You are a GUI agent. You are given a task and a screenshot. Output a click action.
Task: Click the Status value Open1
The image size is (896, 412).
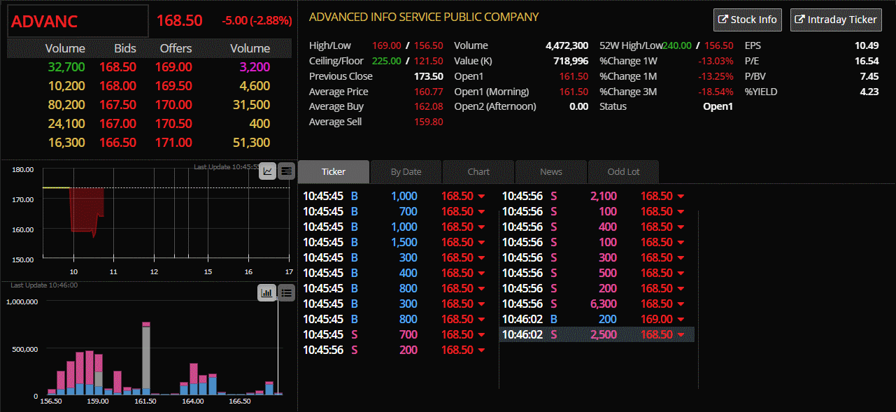point(718,106)
